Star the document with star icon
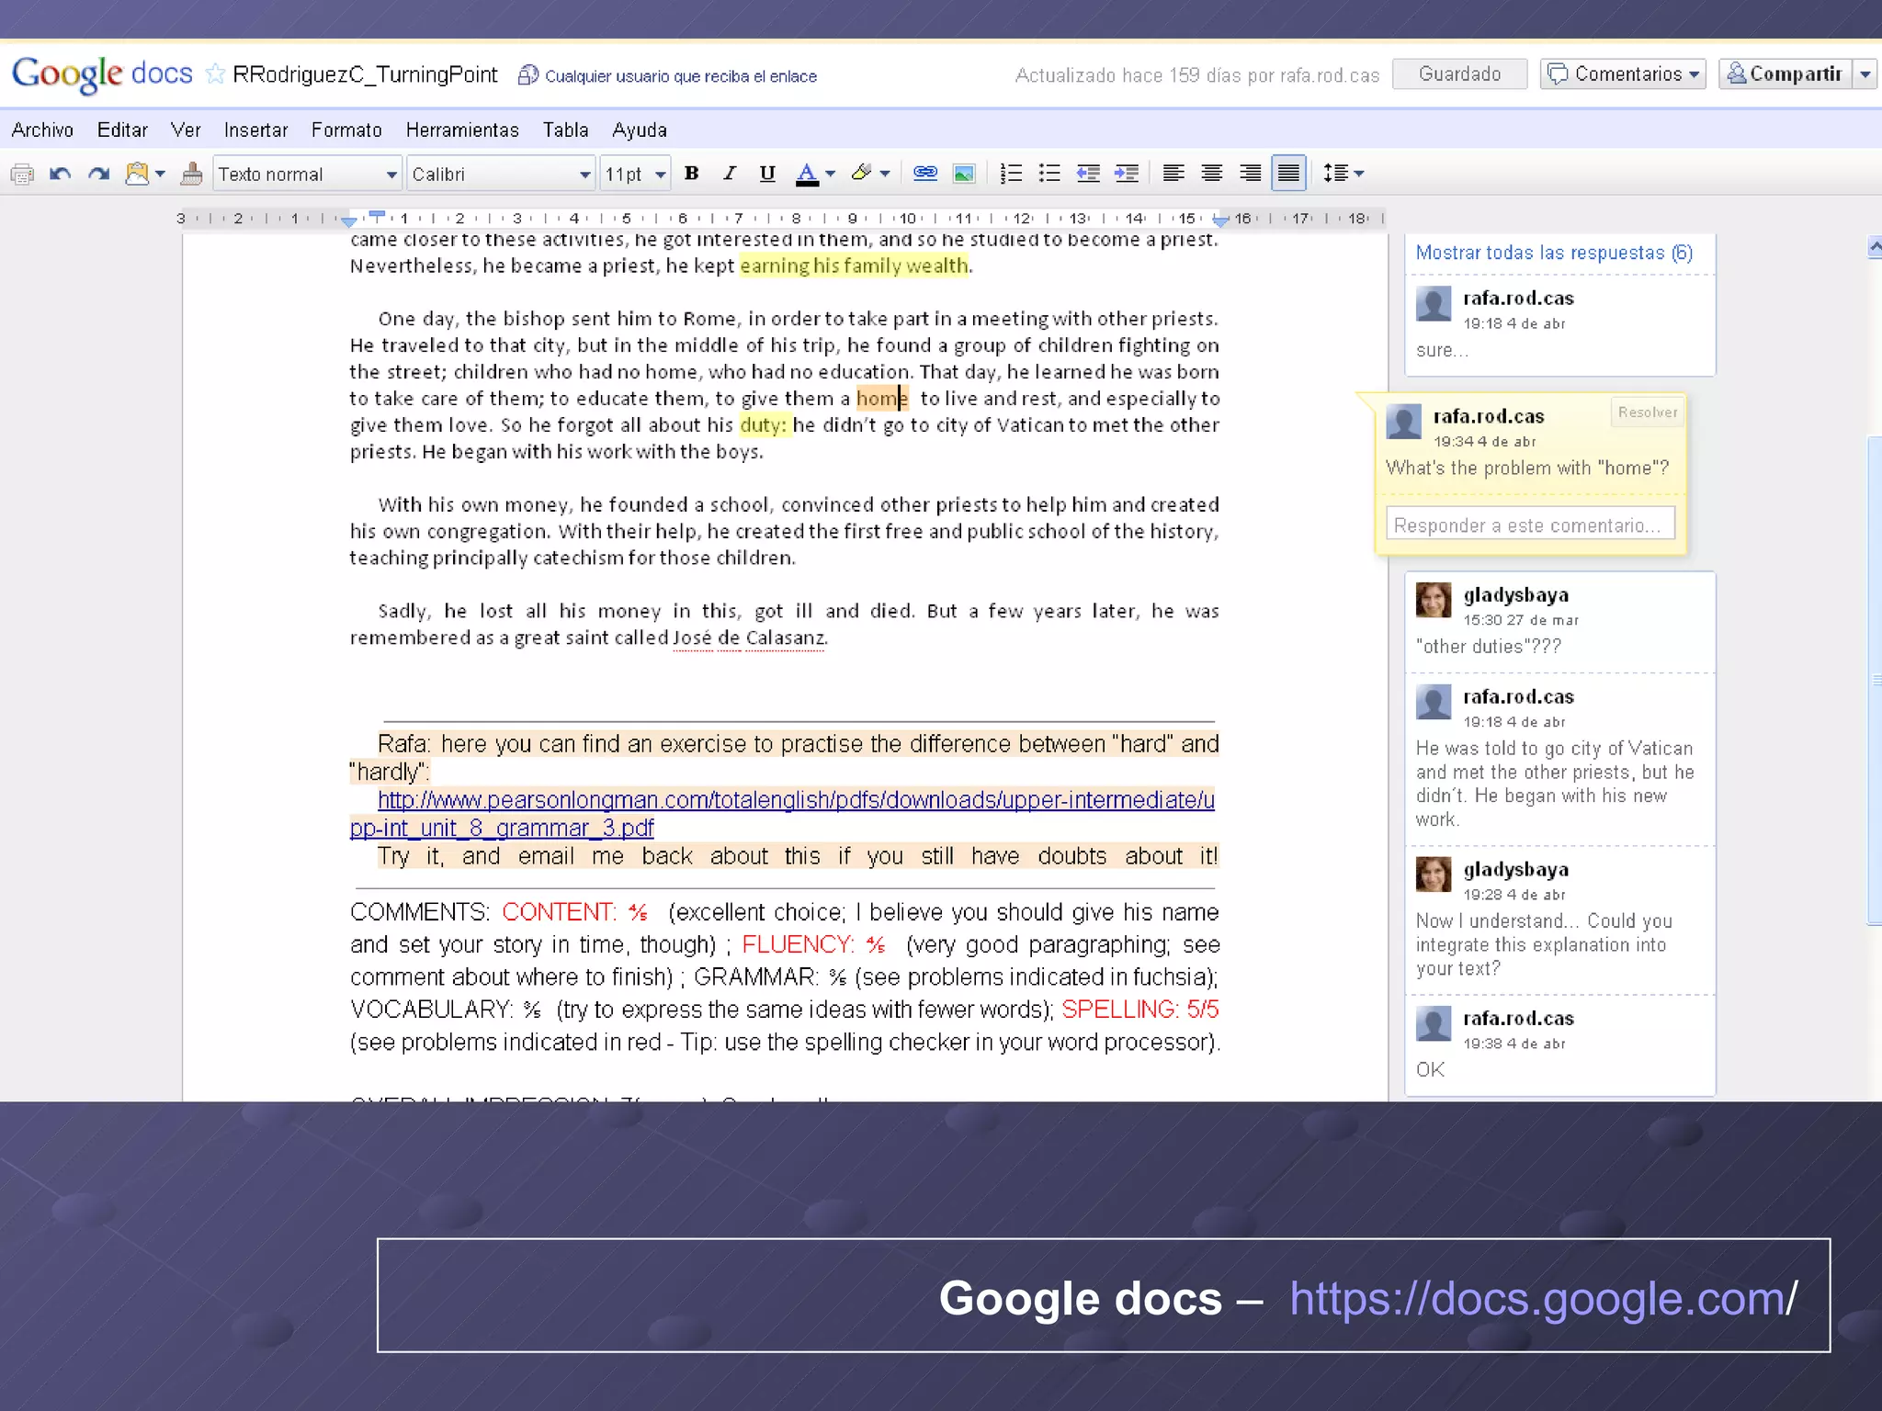 point(215,73)
